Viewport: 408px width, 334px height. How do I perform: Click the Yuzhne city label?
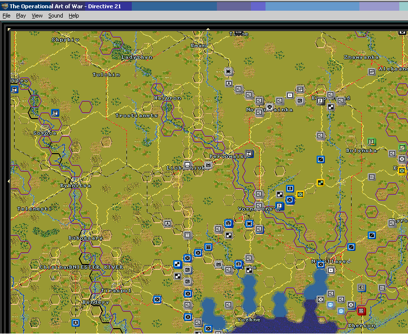click(249, 320)
